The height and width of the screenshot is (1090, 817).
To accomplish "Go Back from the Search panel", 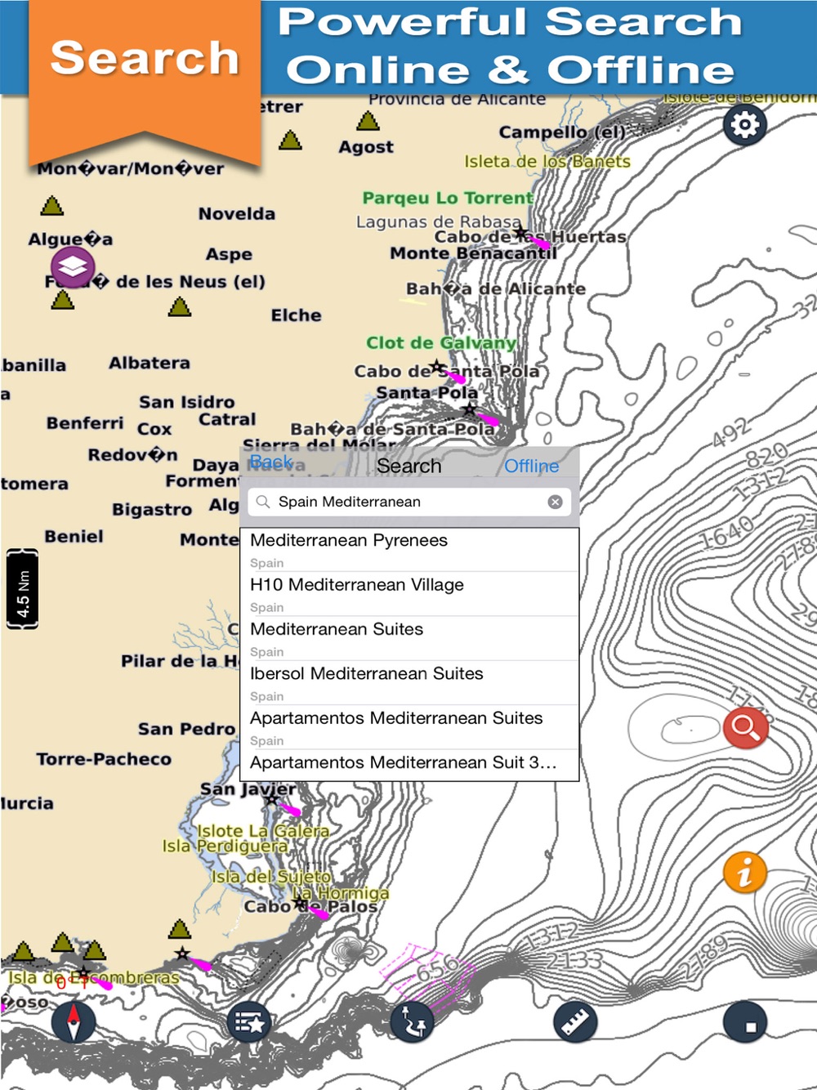I will (x=270, y=463).
